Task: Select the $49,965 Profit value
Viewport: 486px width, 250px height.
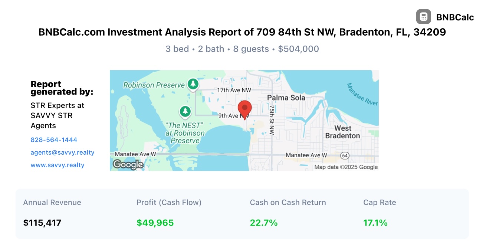Action: click(x=155, y=223)
